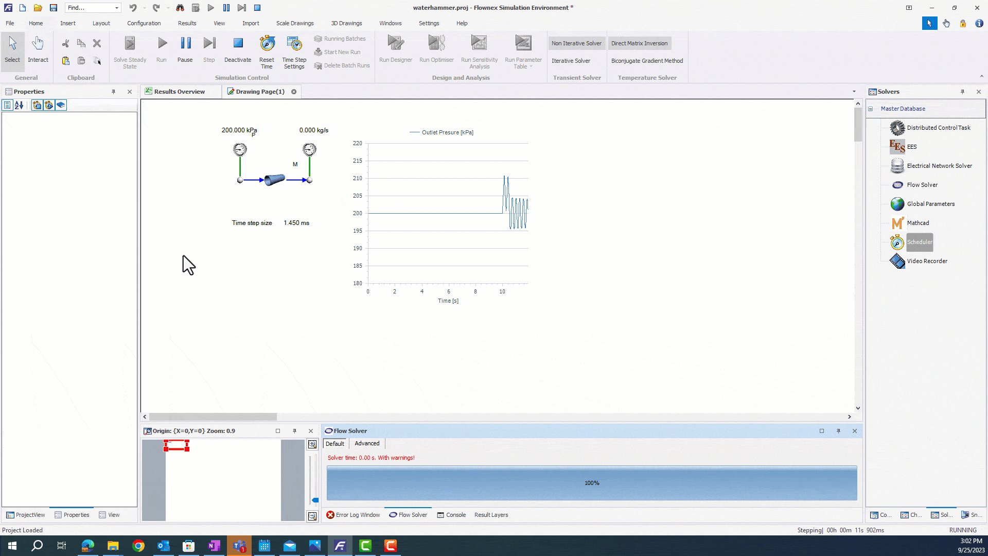Image resolution: width=988 pixels, height=556 pixels.
Task: Open the Configuration ribbon tab
Action: (144, 23)
